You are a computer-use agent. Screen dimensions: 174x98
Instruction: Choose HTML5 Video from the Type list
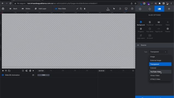(x=160, y=79)
